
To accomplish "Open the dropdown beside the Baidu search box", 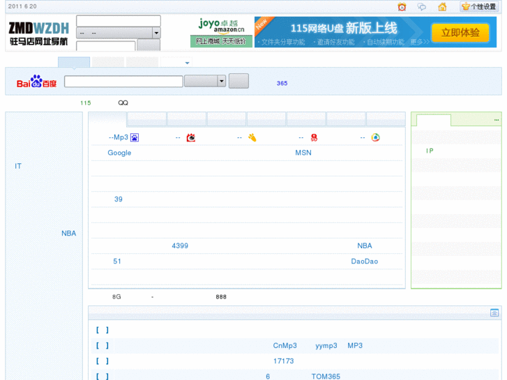I will pos(205,81).
